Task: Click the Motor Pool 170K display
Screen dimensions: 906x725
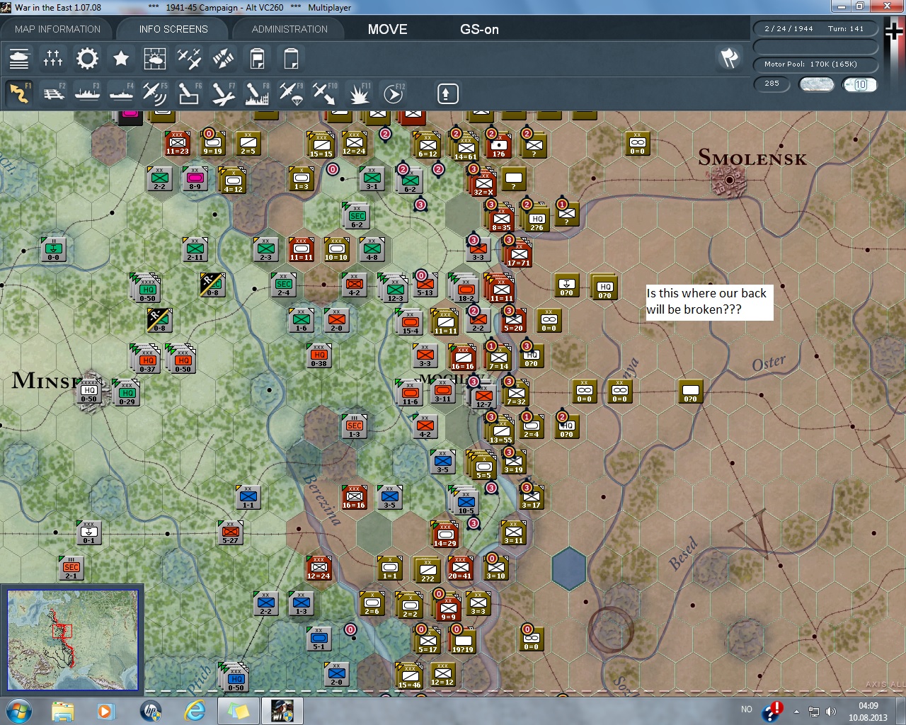Action: [x=815, y=64]
